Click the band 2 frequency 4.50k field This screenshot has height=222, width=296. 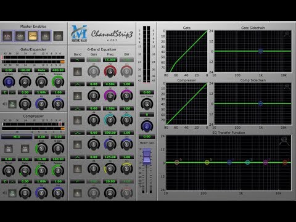(x=110, y=84)
